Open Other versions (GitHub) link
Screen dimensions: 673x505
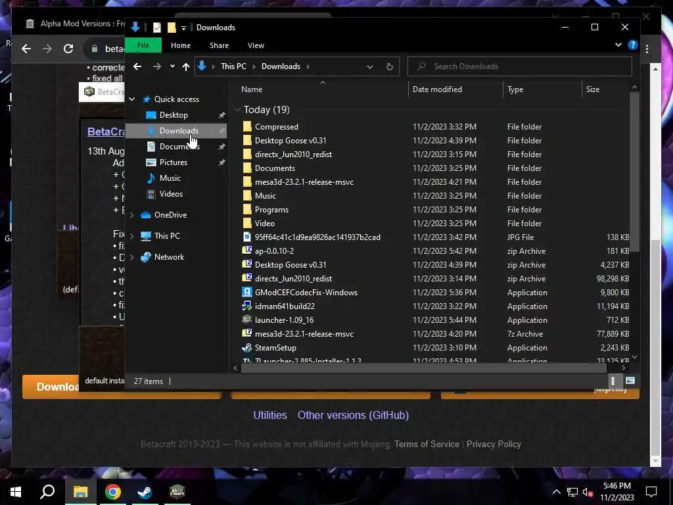coord(353,416)
